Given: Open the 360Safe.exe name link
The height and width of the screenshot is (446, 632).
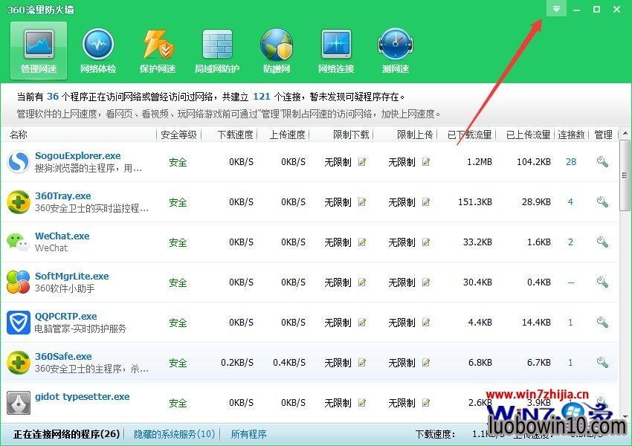Looking at the screenshot, I should click(x=63, y=356).
